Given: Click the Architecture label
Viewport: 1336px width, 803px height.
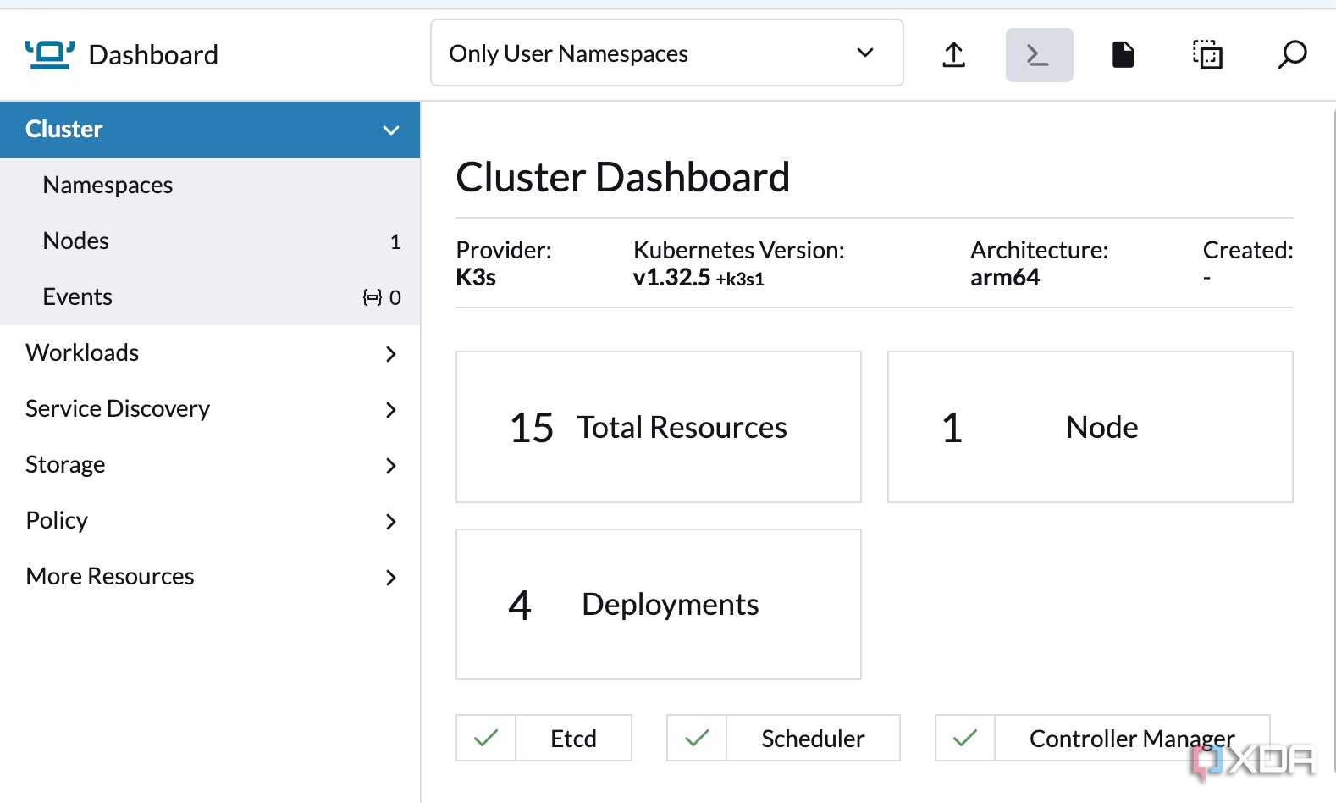Looking at the screenshot, I should [x=1040, y=250].
